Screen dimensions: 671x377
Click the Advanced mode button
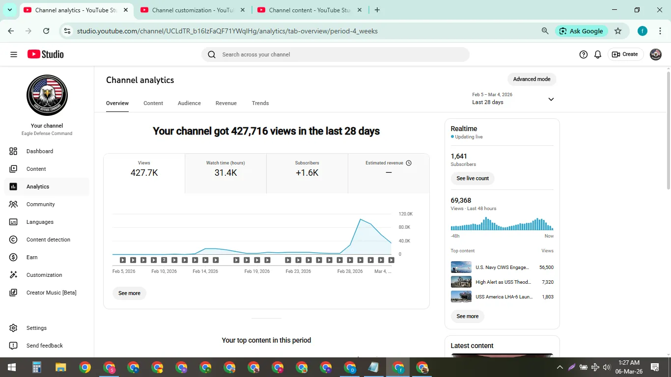click(x=531, y=79)
